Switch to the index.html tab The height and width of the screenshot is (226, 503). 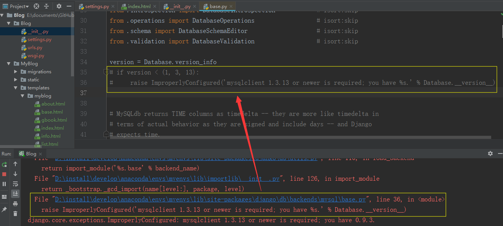138,7
